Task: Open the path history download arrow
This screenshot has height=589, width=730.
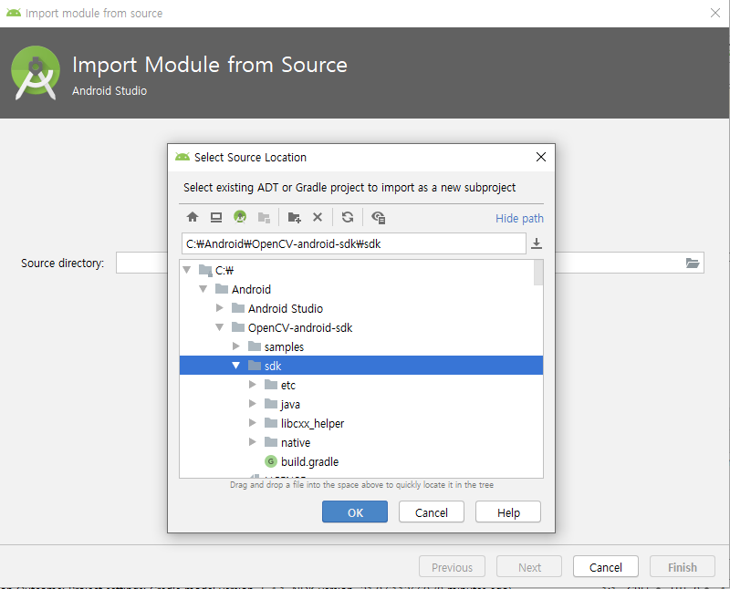Action: coord(537,243)
